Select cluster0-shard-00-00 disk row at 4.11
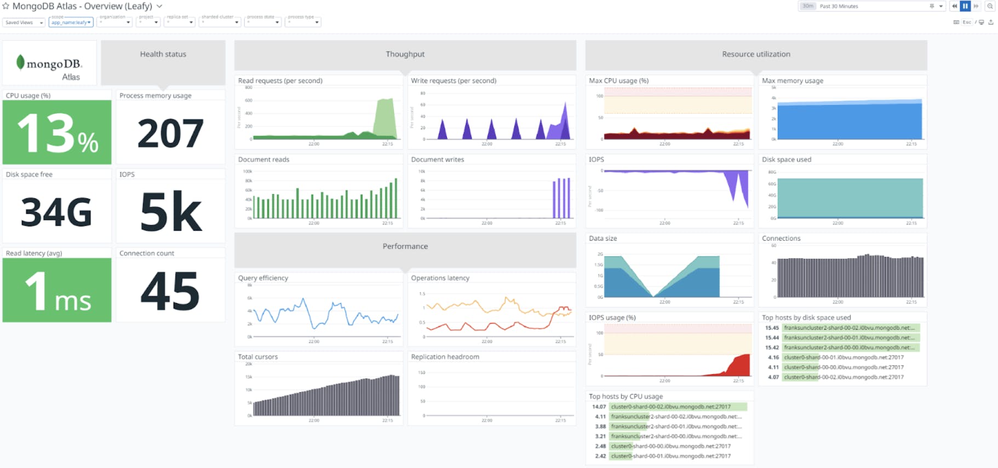This screenshot has width=998, height=468. (842, 367)
